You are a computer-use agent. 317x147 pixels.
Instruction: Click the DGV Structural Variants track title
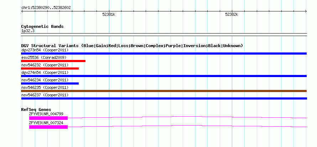pyautogui.click(x=132, y=46)
